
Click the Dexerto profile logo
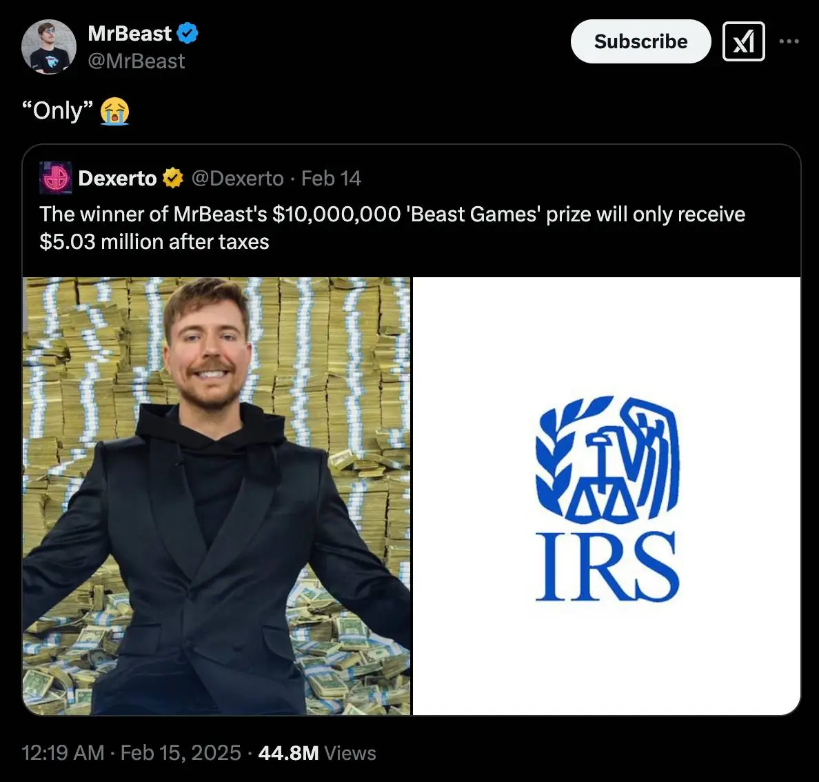[54, 178]
